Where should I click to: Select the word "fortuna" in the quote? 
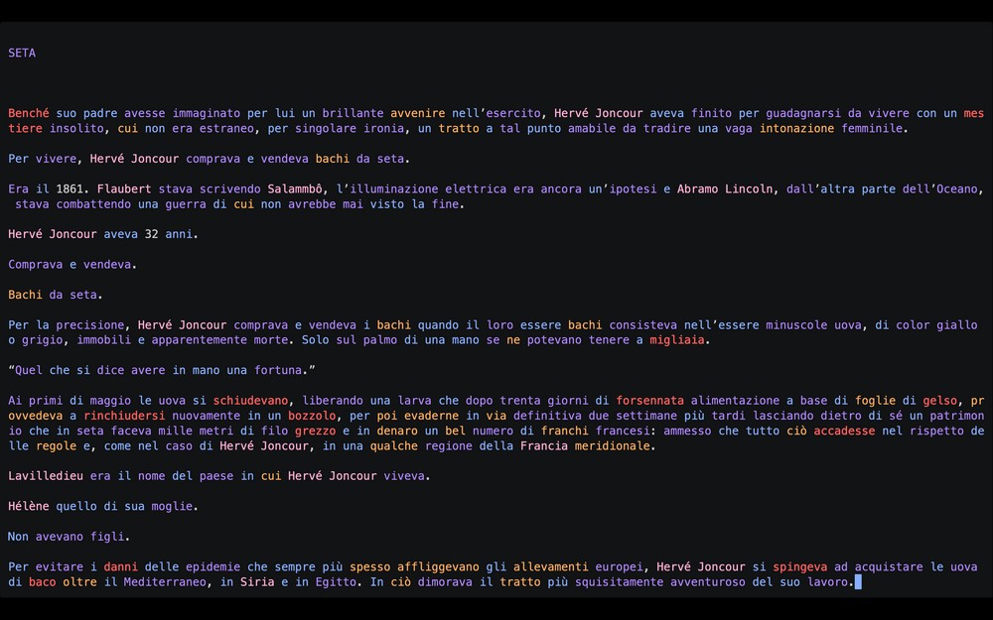[x=277, y=370]
